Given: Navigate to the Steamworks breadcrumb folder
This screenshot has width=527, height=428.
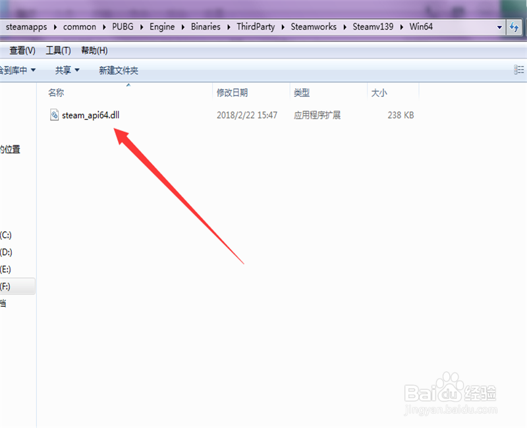Looking at the screenshot, I should [314, 27].
